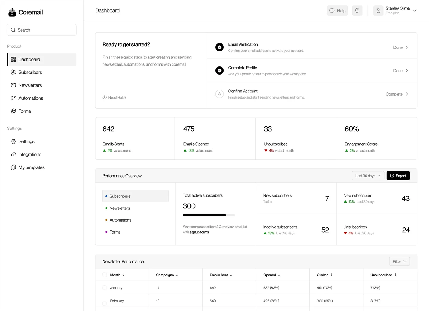Click Inactive subscribers value 52
This screenshot has height=311, width=429.
(x=325, y=230)
